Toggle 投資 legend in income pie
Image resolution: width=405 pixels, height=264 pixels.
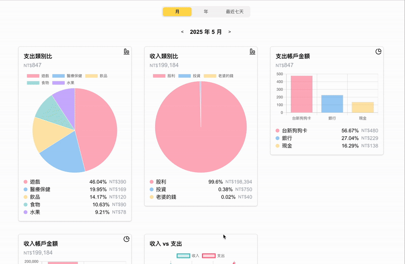click(189, 76)
